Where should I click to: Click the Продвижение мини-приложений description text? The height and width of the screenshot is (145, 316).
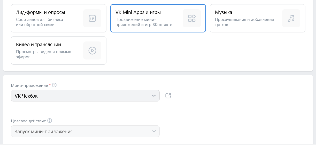[144, 22]
